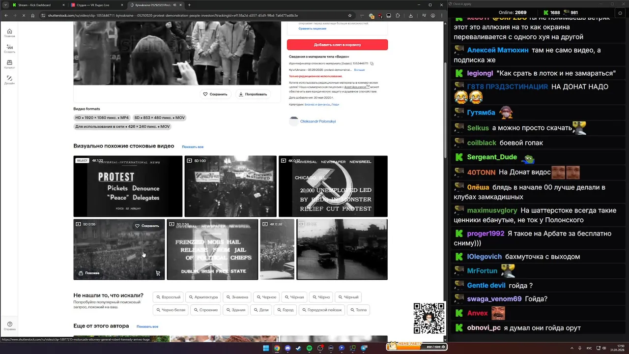Go back in browser
629x354 pixels.
[6, 15]
